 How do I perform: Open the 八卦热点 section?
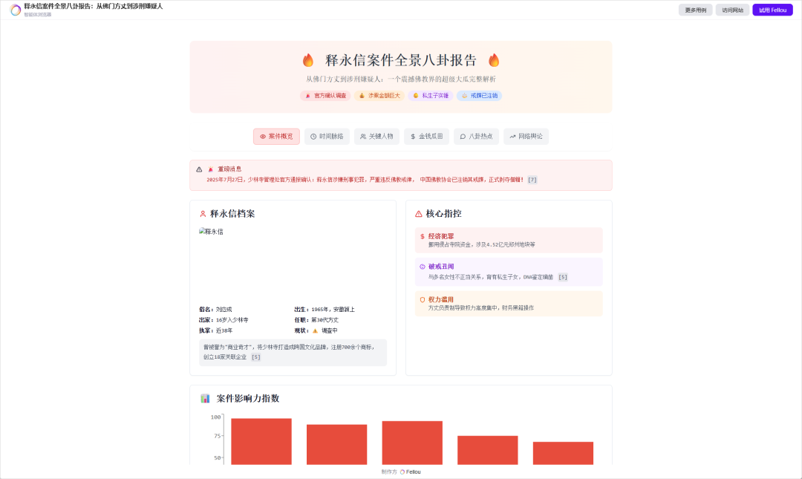tap(476, 136)
